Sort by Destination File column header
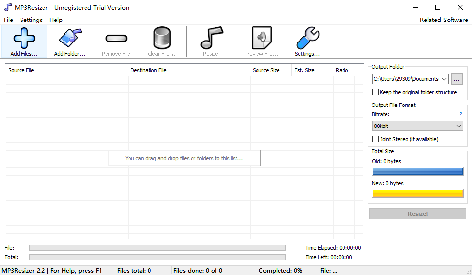 coord(189,70)
